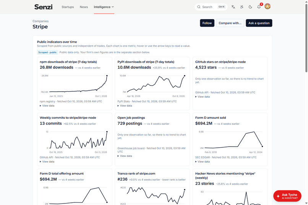Click the '#236' Tranco rank value
This screenshot has height=205, width=308.
pos(122,179)
